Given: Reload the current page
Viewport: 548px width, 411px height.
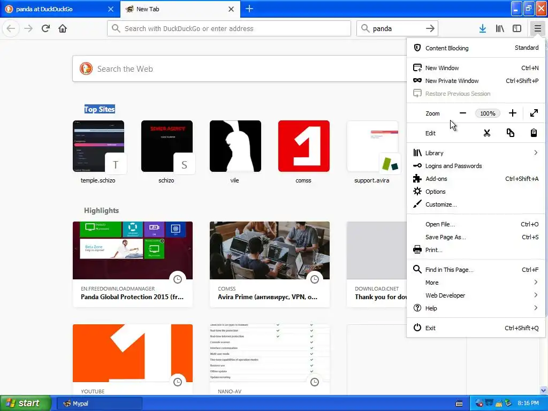Looking at the screenshot, I should click(x=45, y=28).
